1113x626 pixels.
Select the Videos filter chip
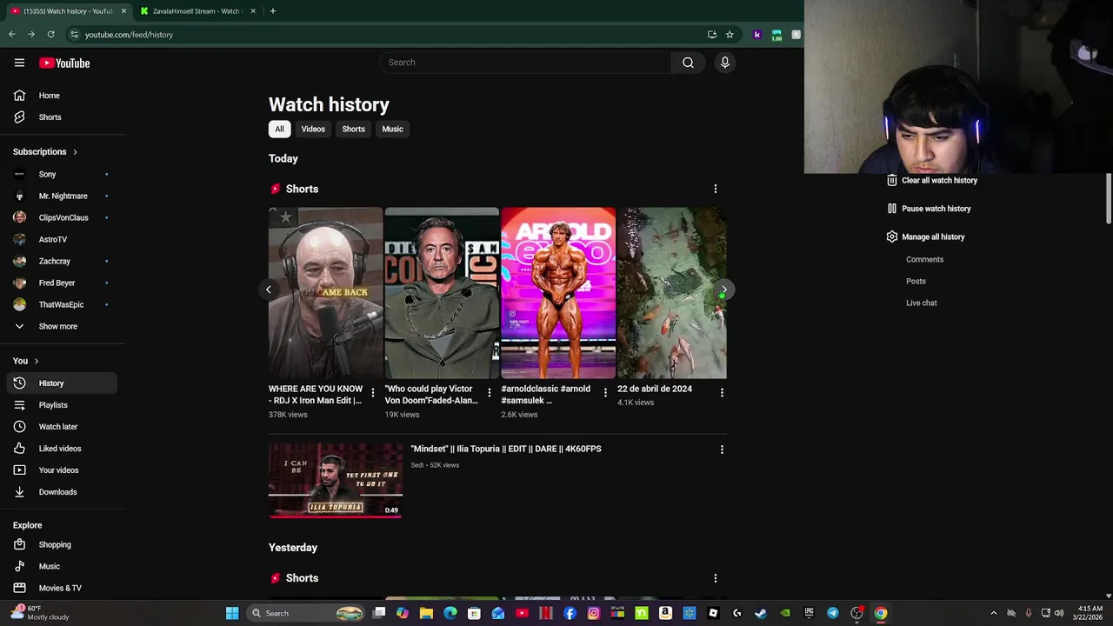click(313, 129)
